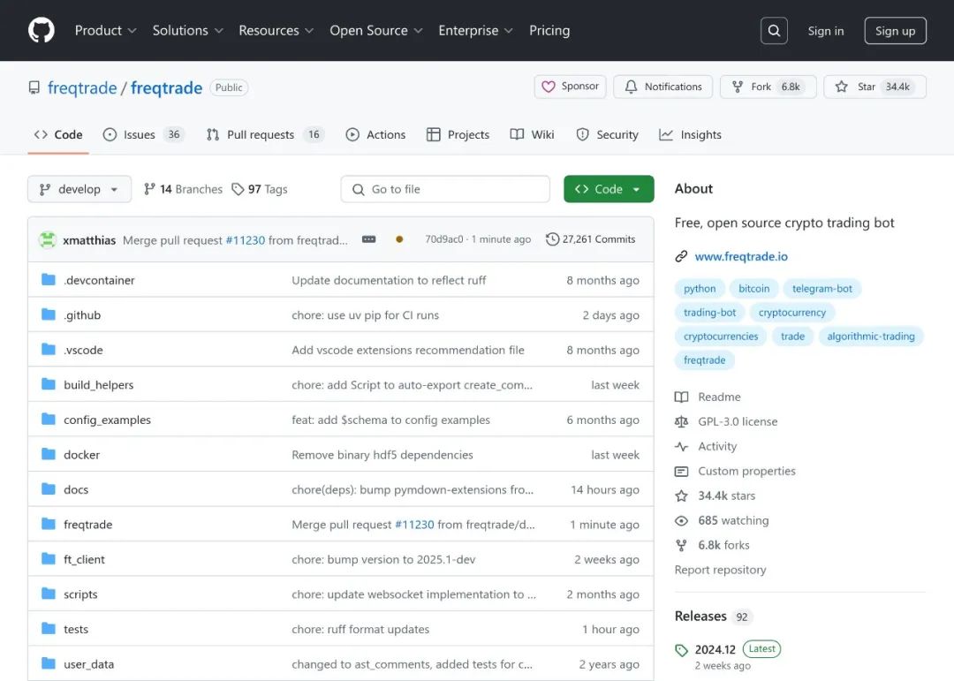Open the docker folder
954x681 pixels.
[x=81, y=455]
